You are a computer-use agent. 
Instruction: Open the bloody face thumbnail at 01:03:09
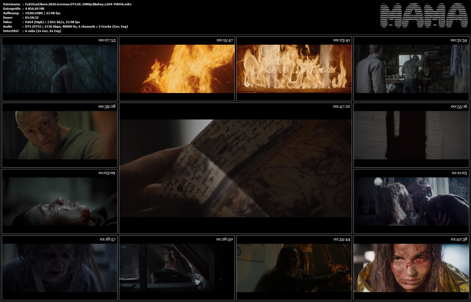click(x=59, y=202)
